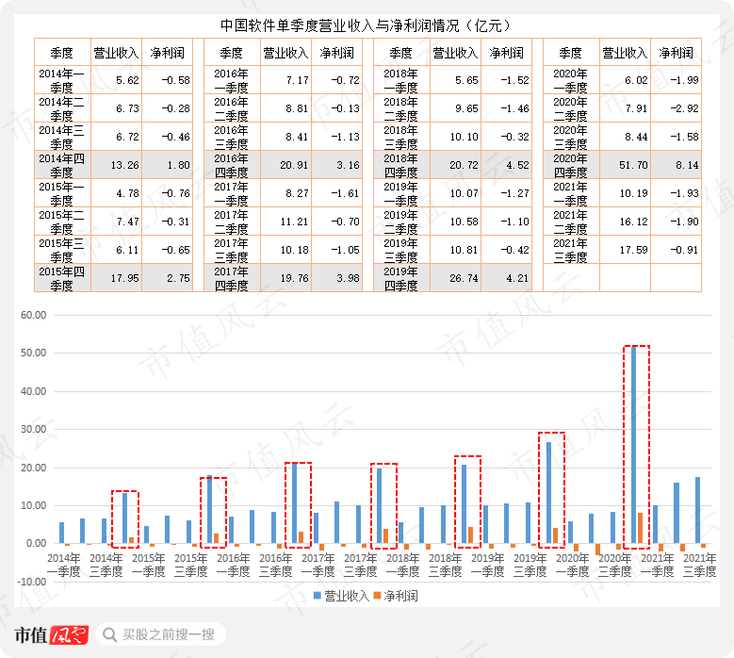Select net profit value 4.52
The width and height of the screenshot is (734, 658).
517,165
